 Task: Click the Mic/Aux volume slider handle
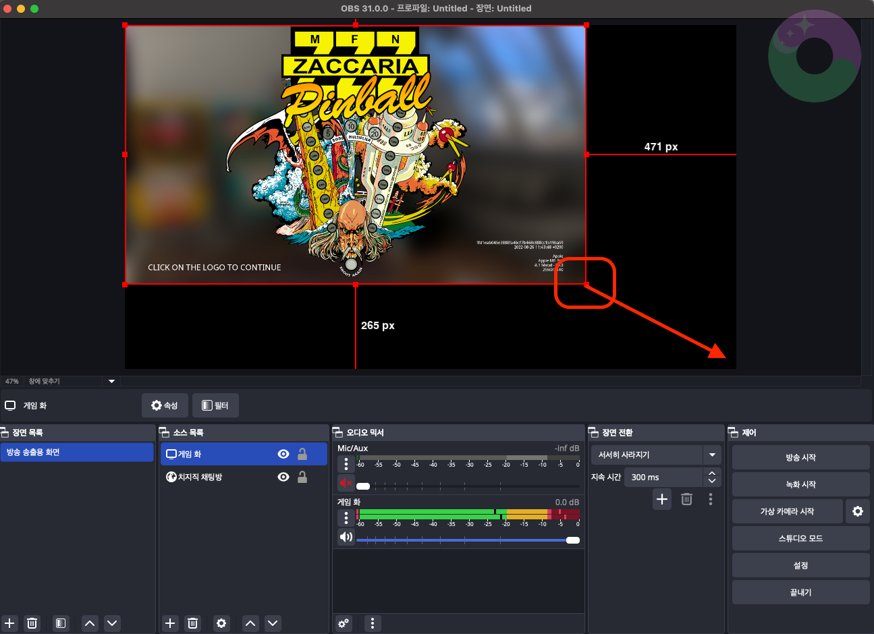tap(363, 486)
